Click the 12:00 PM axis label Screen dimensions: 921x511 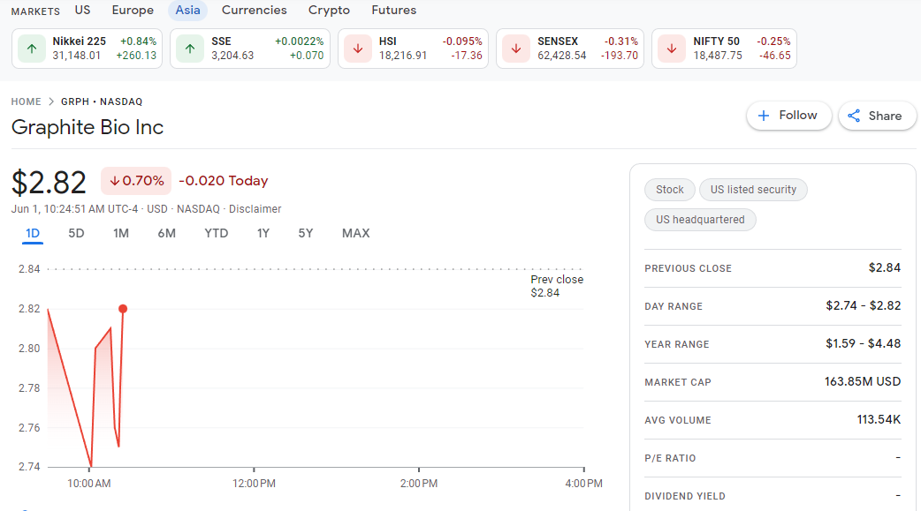click(x=254, y=484)
